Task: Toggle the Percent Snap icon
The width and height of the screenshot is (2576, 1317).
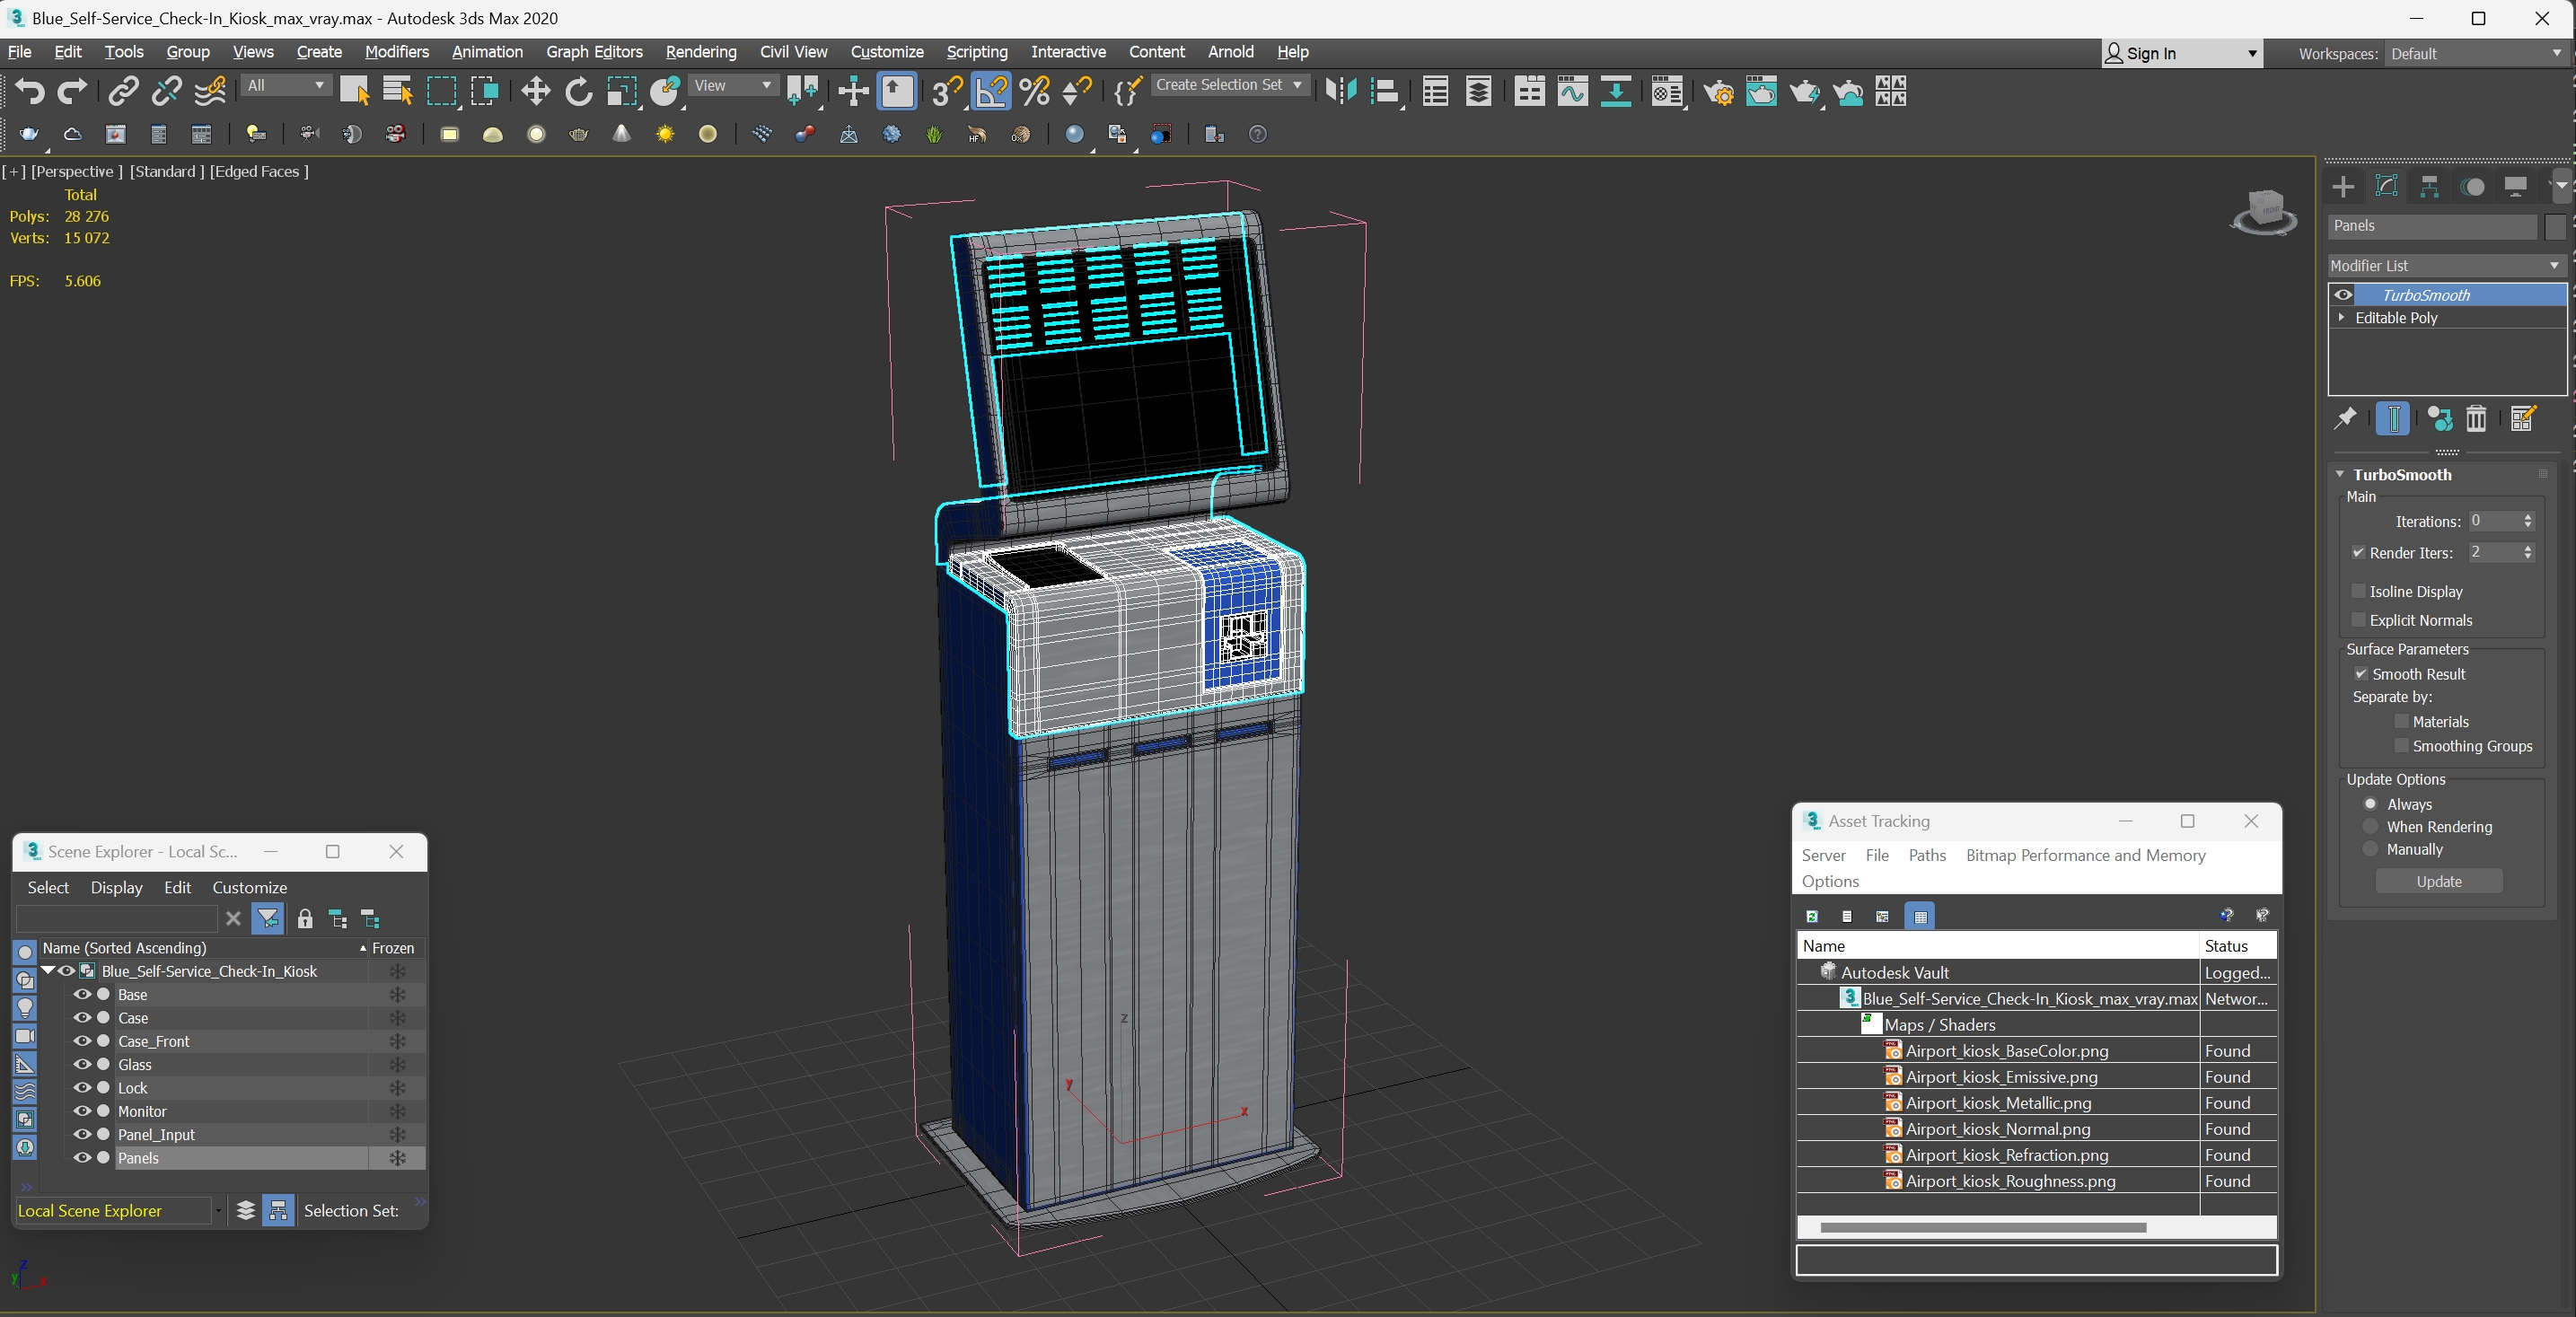Action: tap(1035, 92)
